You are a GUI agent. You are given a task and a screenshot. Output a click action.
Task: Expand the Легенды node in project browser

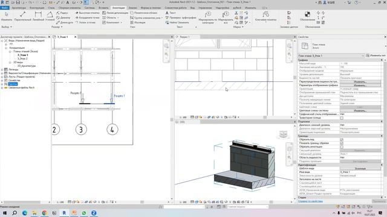tap(2, 70)
